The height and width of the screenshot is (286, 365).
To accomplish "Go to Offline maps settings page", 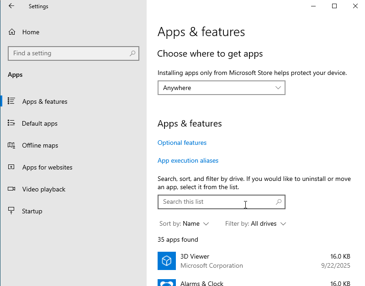I will (x=40, y=145).
